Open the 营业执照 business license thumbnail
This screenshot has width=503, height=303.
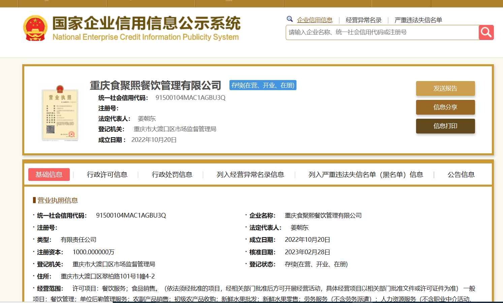[60, 113]
